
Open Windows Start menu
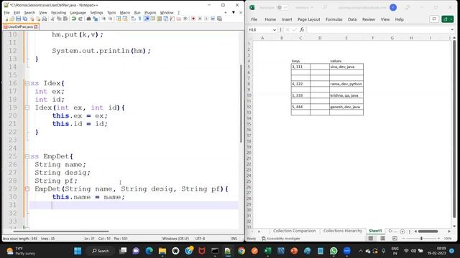point(78,251)
